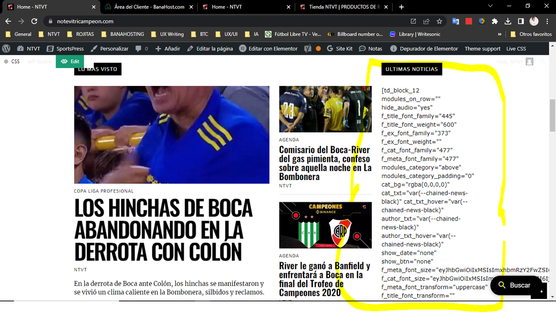556x312 pixels.
Task: Click Editar con Elementor
Action: 269,49
